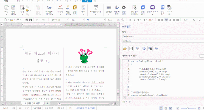
Task: Add a new document tab with the plus button
Action: tap(47, 103)
